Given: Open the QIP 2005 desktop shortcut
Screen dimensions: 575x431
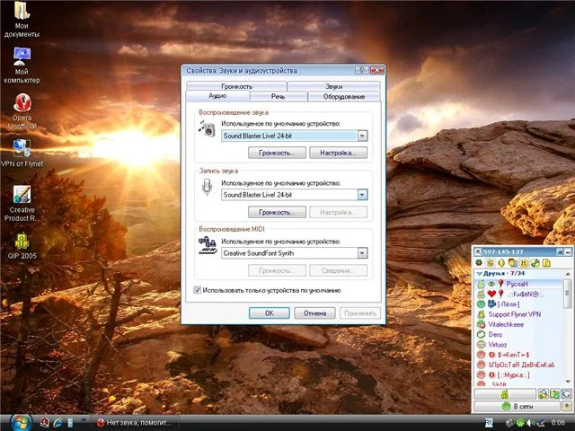Looking at the screenshot, I should tap(22, 242).
